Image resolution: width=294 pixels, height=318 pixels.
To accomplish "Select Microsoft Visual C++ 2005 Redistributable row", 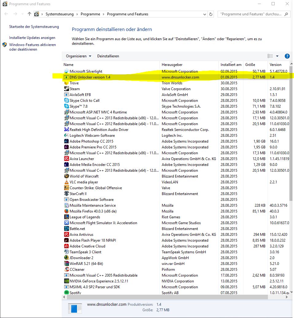I will point(176,275).
